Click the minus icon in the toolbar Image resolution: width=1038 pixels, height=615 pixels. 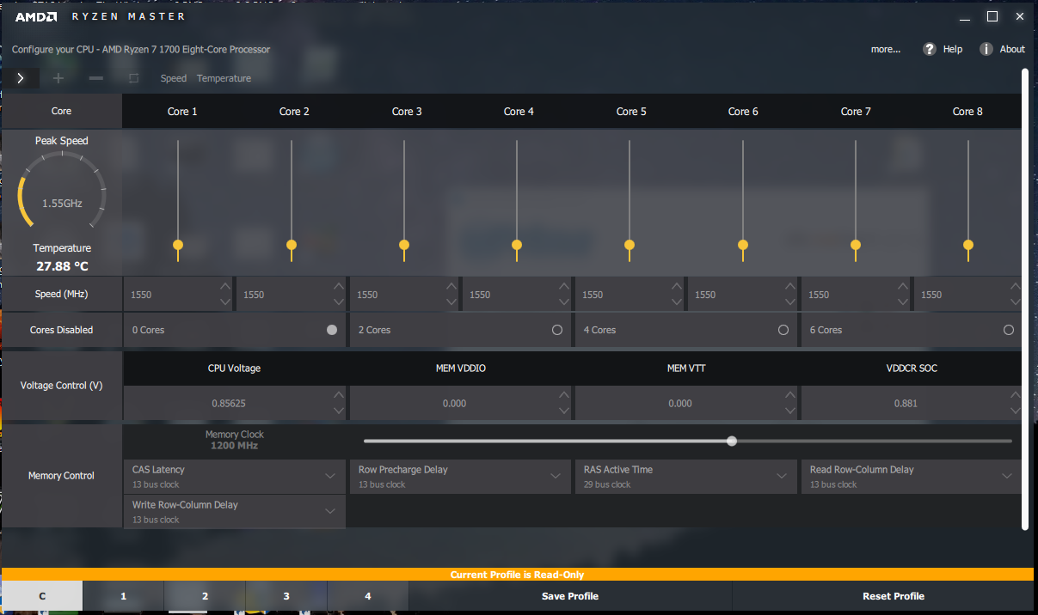pyautogui.click(x=96, y=78)
